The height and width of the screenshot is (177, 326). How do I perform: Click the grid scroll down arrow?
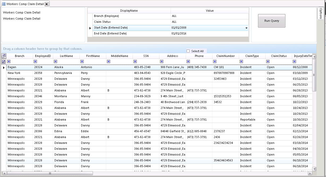click(314, 169)
